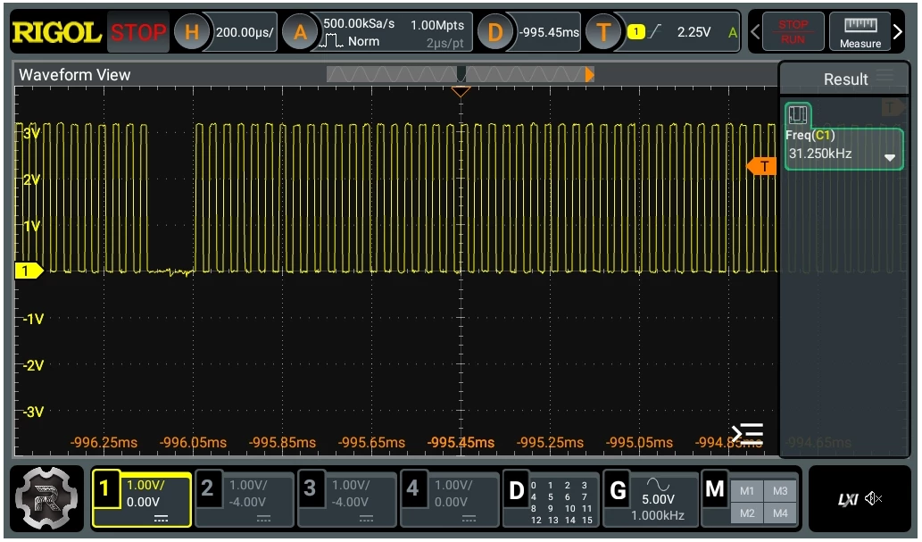The width and height of the screenshot is (922, 542).
Task: Click the memory waveform overview bar
Action: (460, 74)
